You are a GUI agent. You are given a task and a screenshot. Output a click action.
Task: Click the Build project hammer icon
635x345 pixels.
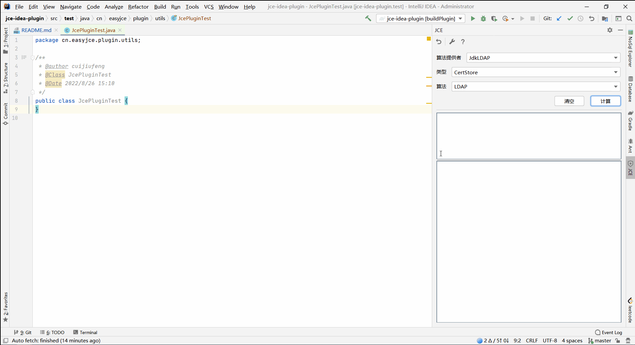368,18
